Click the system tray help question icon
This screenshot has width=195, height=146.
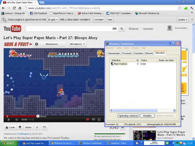point(137,143)
